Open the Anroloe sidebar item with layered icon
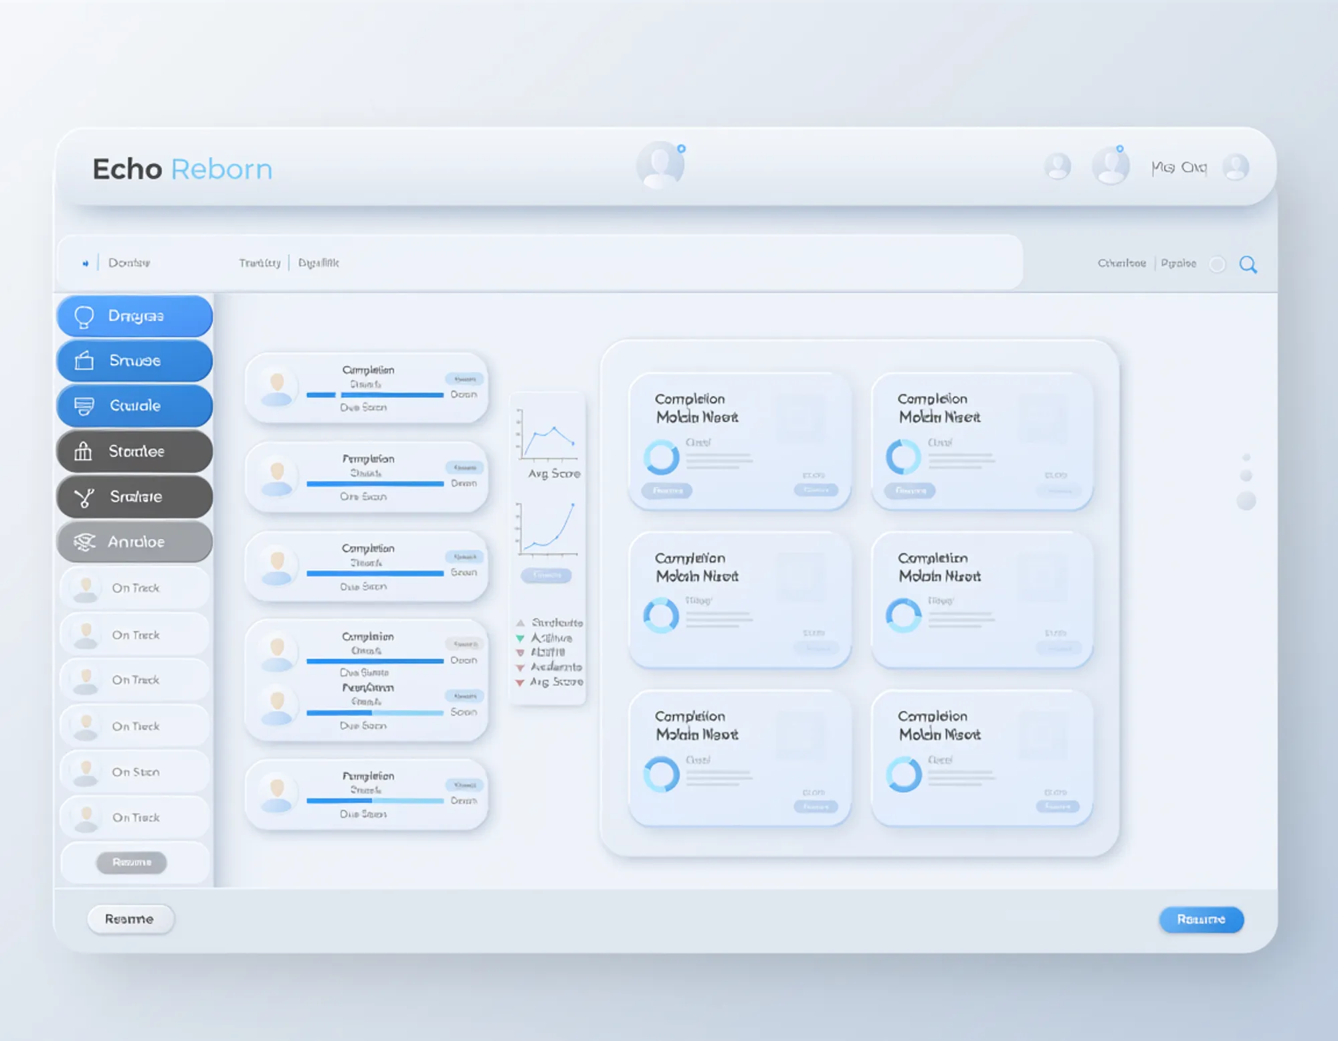 [134, 542]
